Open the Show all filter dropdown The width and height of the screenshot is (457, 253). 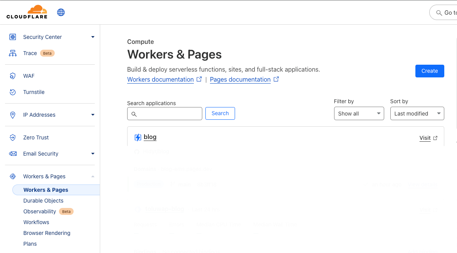tap(359, 113)
